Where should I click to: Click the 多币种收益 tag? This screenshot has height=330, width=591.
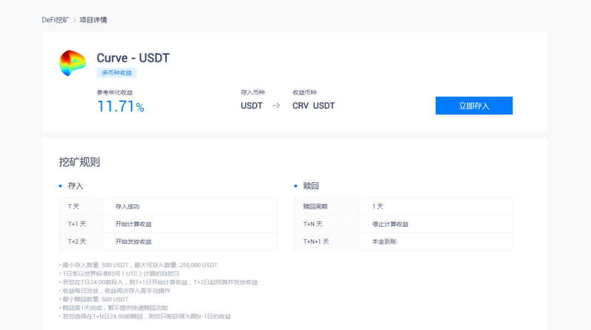pos(117,73)
